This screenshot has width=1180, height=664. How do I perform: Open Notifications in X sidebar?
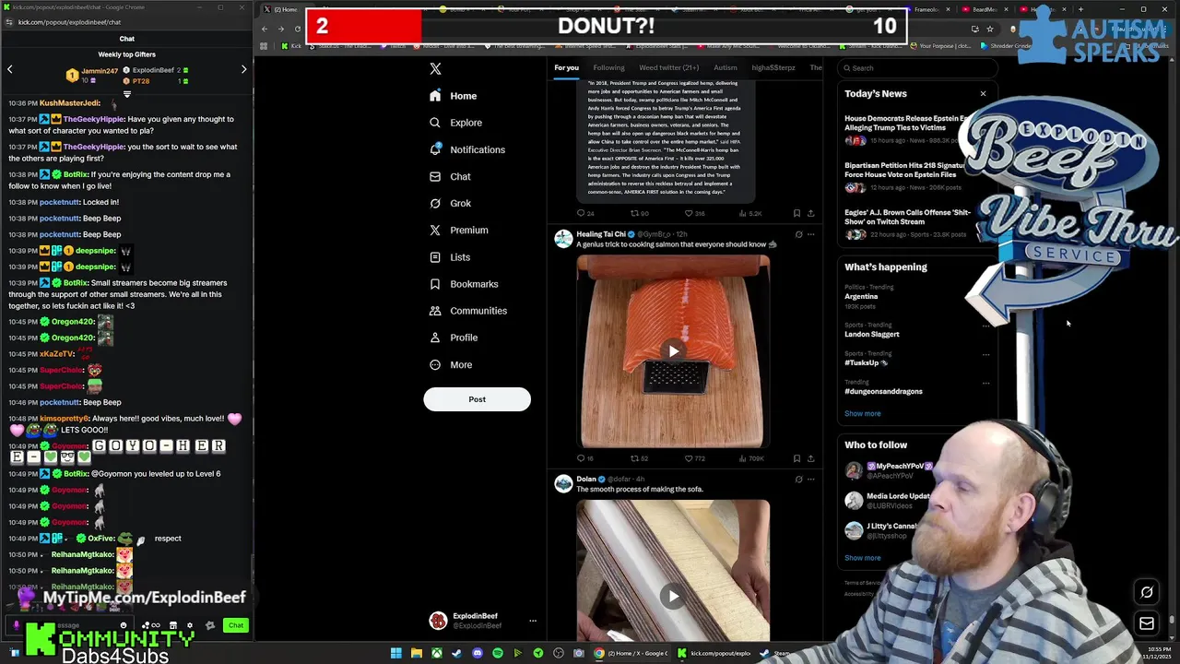(467, 149)
